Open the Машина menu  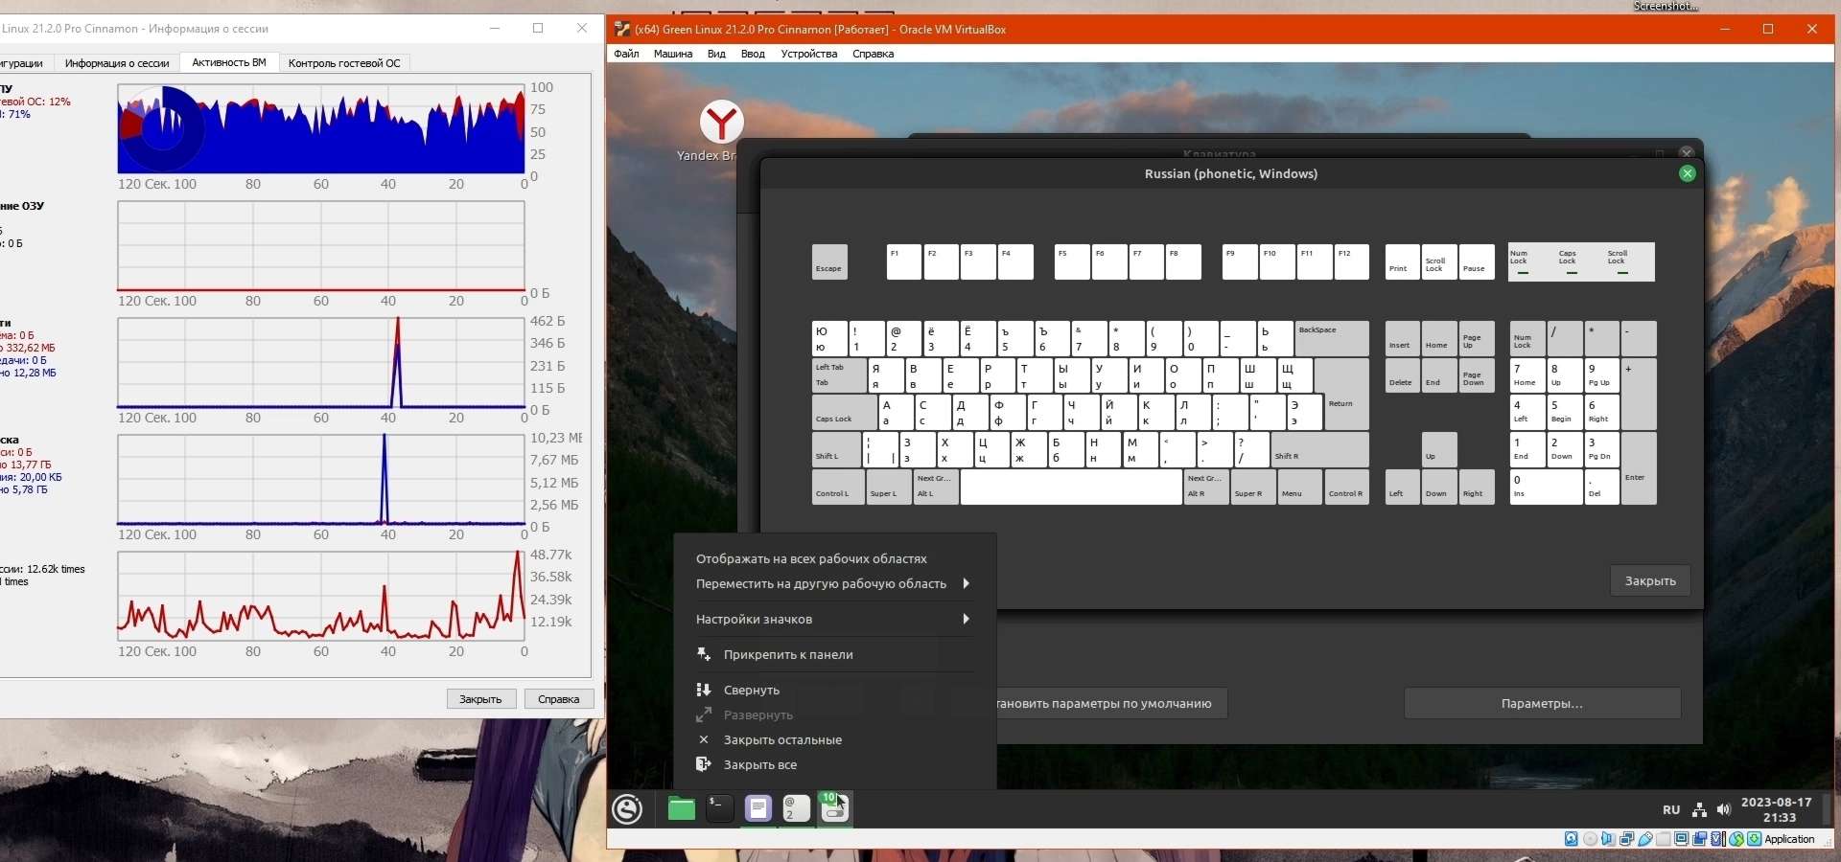(673, 54)
